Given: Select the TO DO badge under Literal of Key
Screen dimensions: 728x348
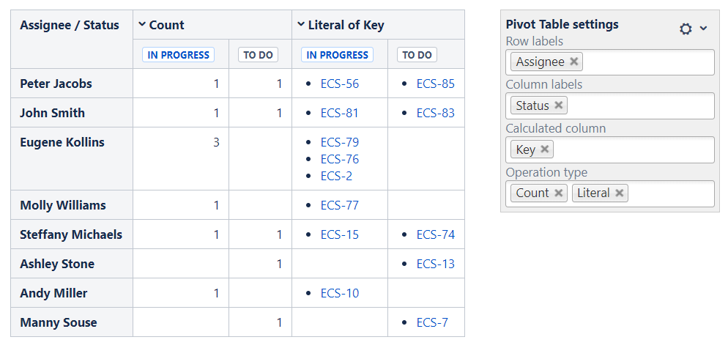Looking at the screenshot, I should [417, 55].
